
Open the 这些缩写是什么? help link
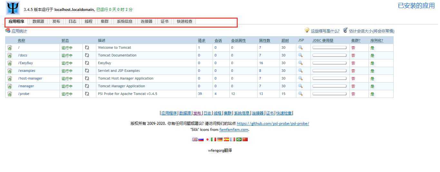(x=325, y=31)
